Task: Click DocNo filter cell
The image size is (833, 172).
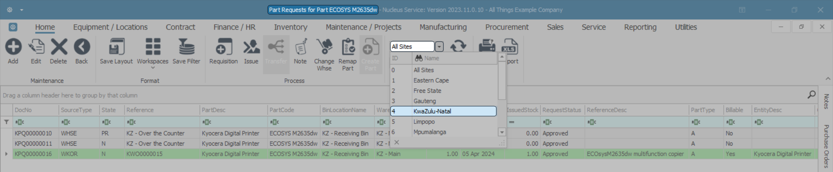Action: (35, 122)
